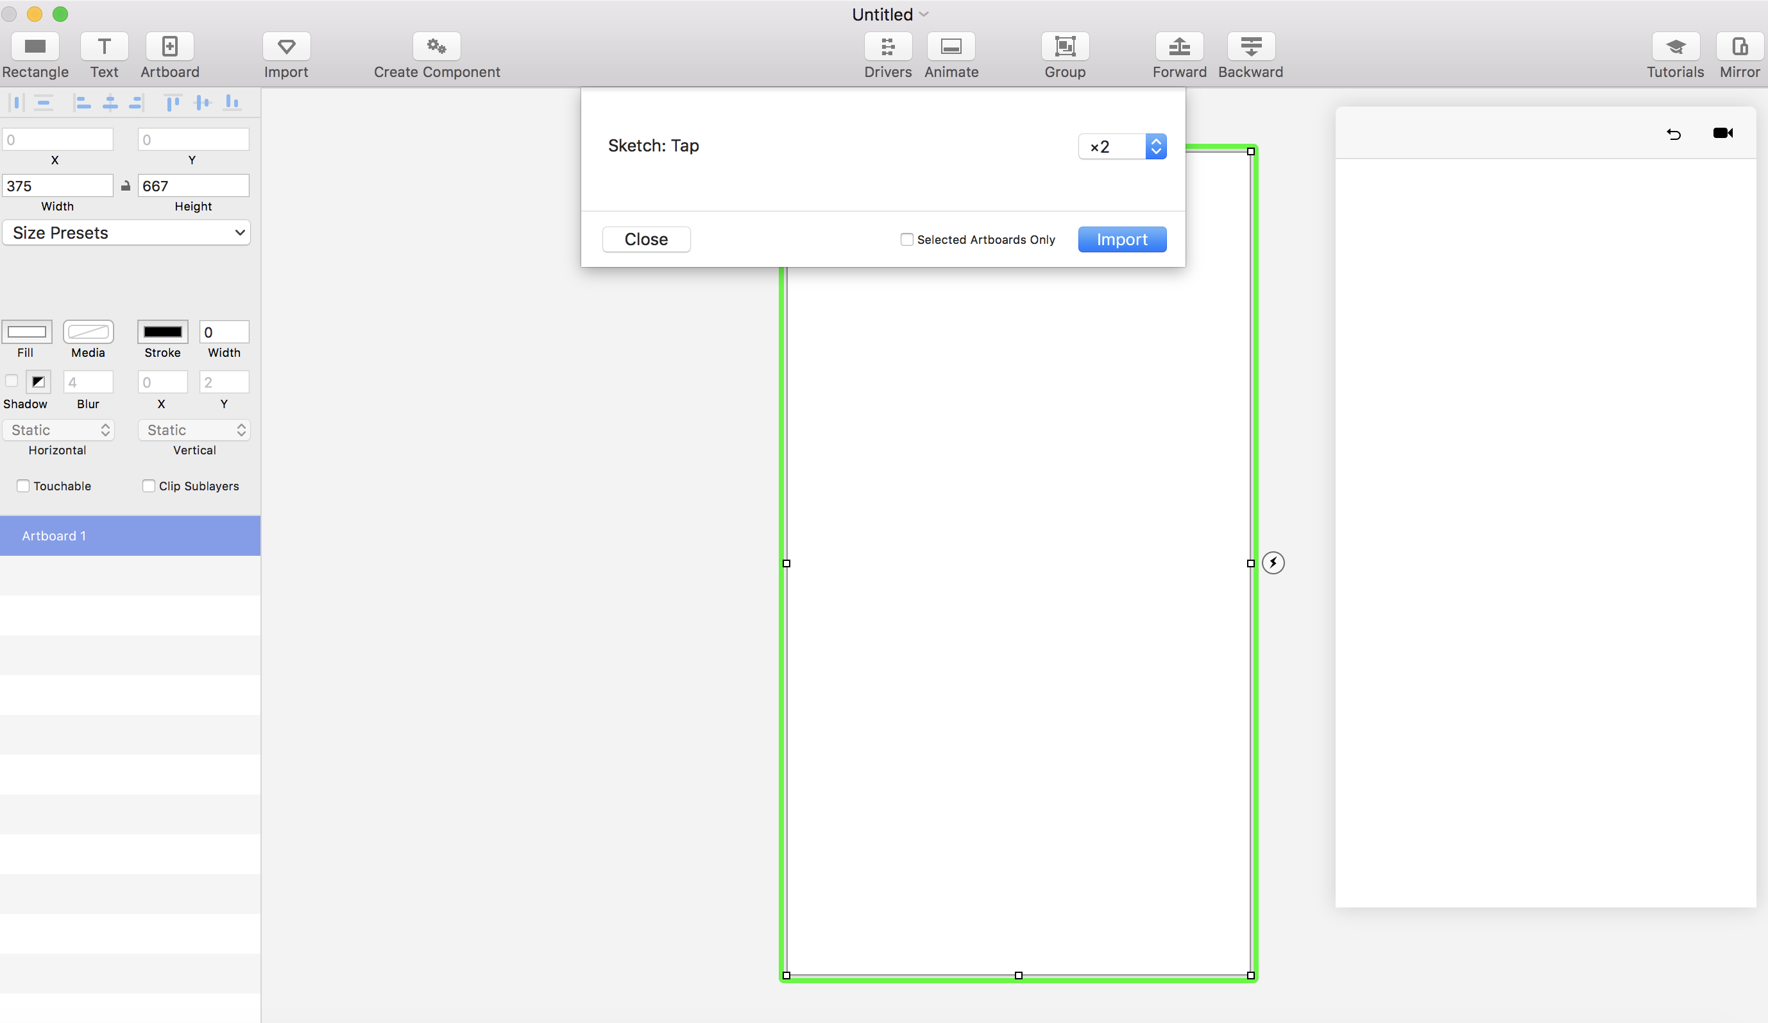
Task: Enable Selected Artboards Only checkbox
Action: point(906,240)
